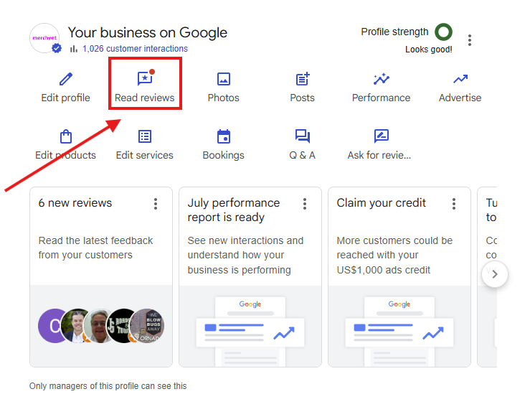Open the Photos icon
The height and width of the screenshot is (417, 530).
[224, 79]
